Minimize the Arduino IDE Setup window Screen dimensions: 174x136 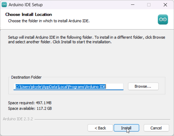click(133, 5)
